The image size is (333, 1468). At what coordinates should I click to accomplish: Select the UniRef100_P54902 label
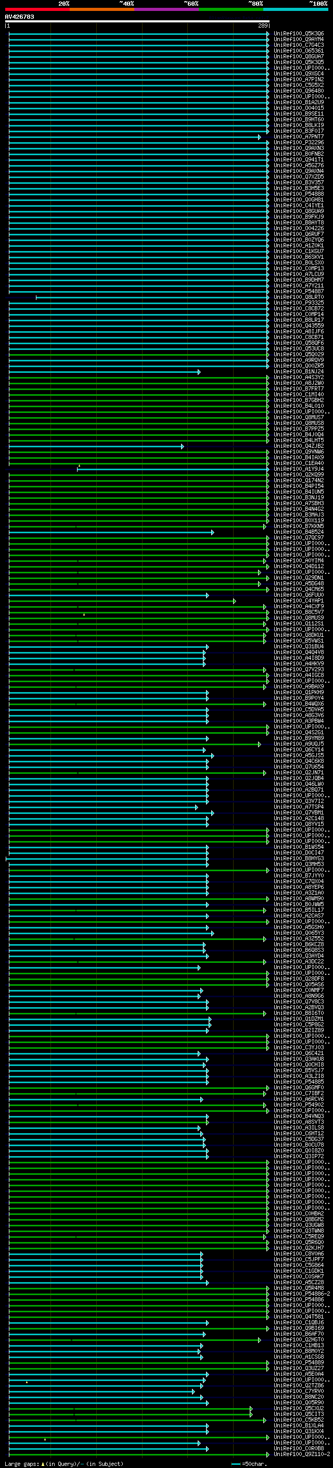coord(299,1105)
